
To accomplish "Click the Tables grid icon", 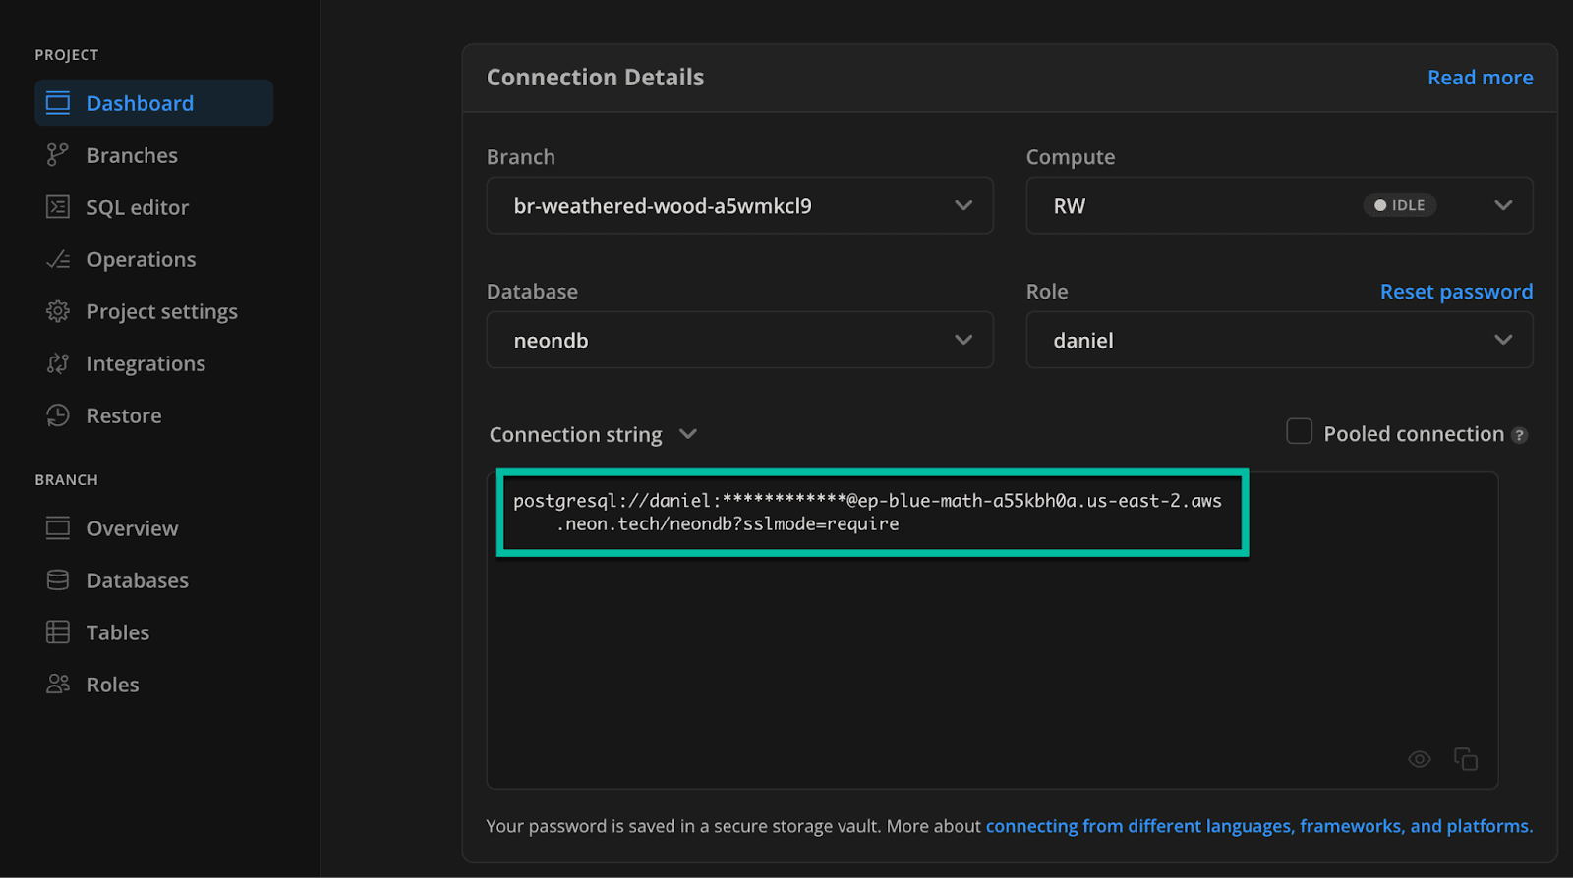I will pos(58,632).
